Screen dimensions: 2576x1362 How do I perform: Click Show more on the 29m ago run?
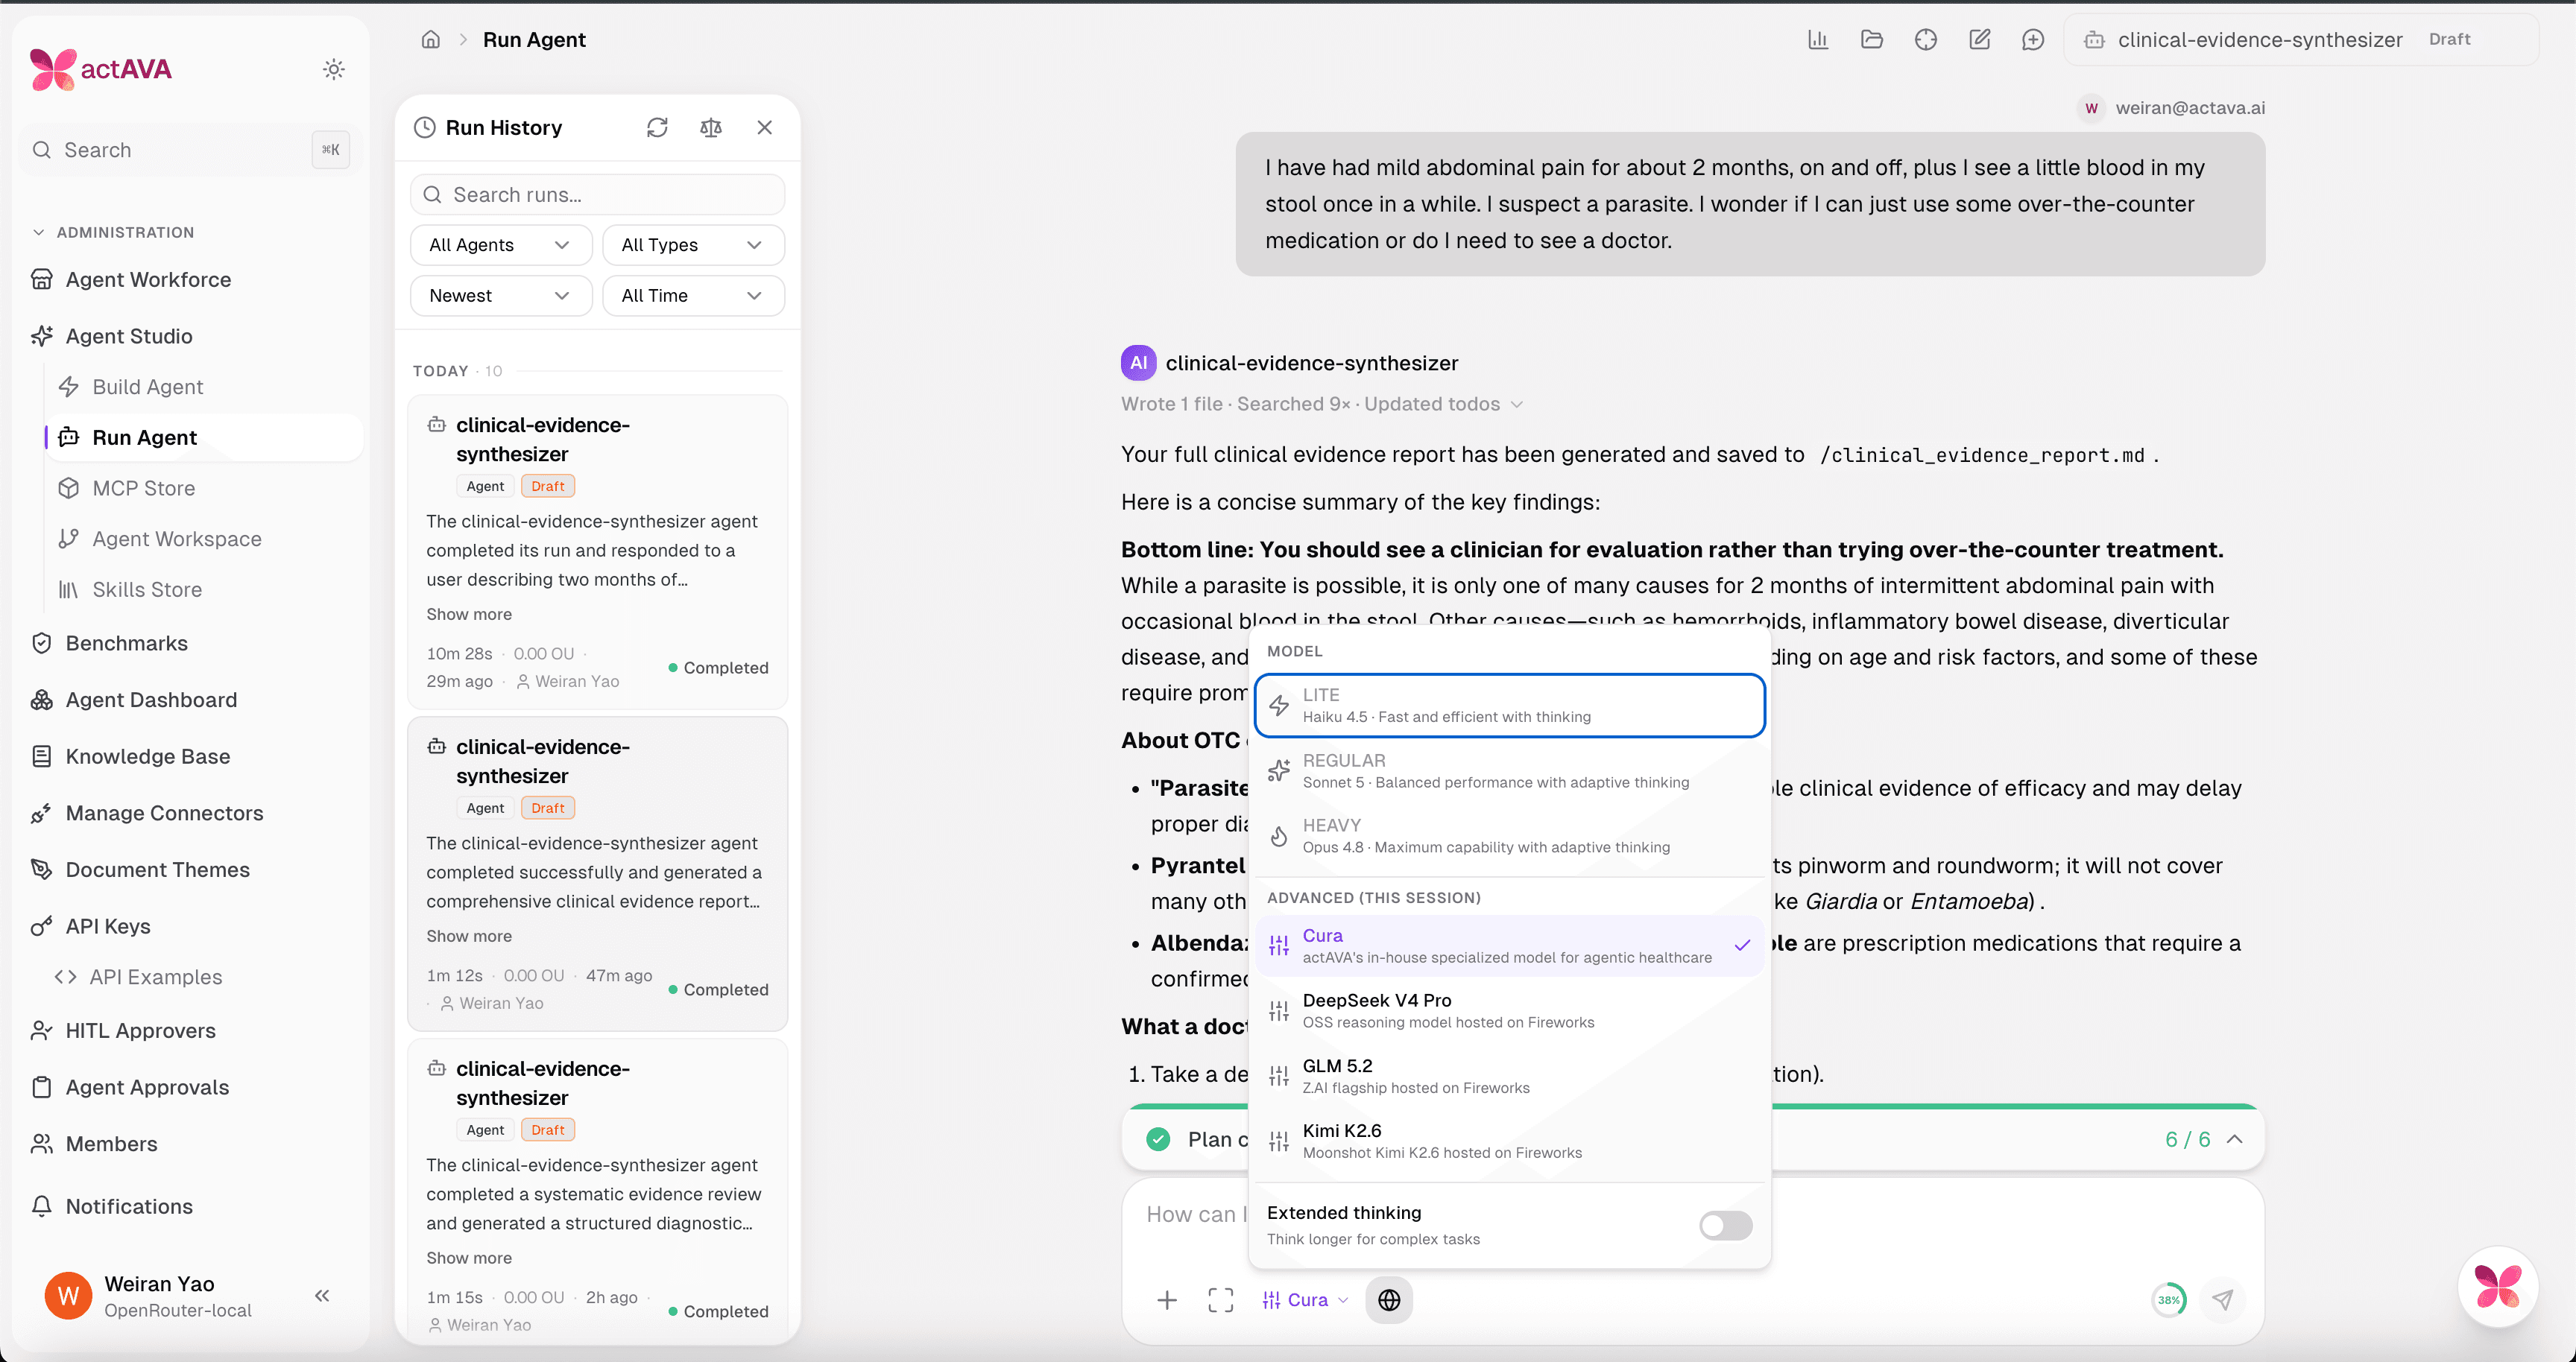click(x=469, y=615)
